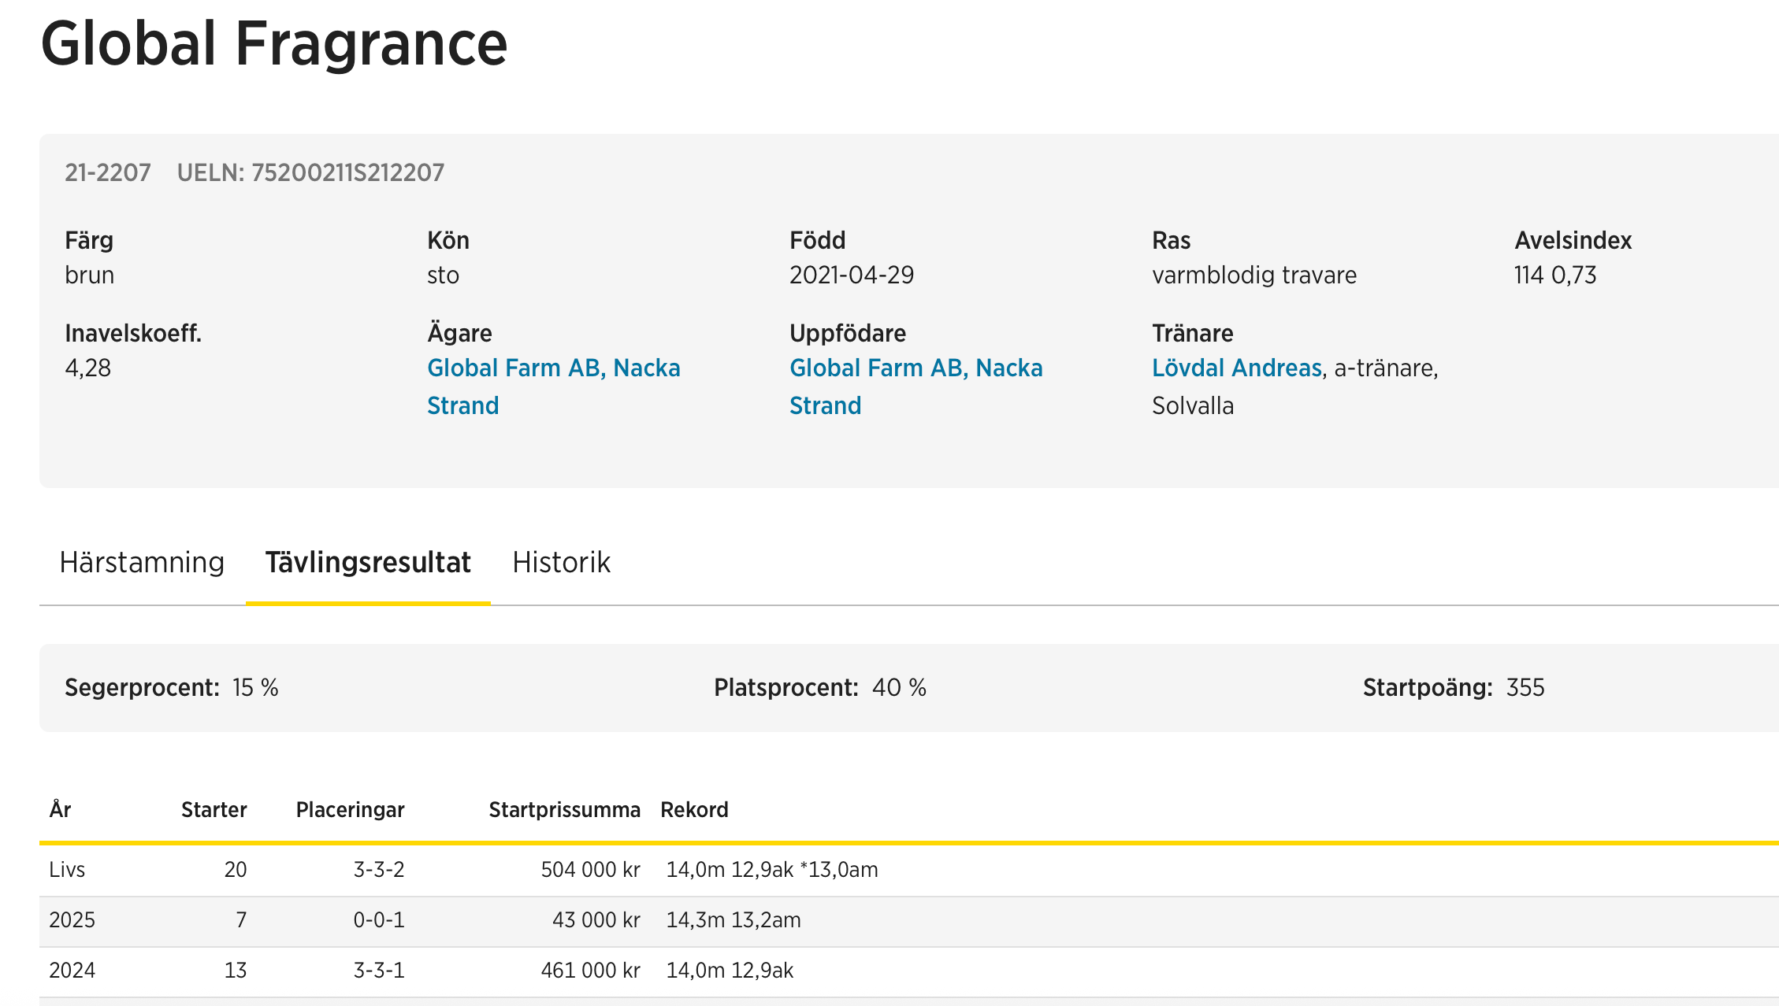Click 2025 placings 0-0-1
Viewport: 1779px width, 1006px height.
coord(378,920)
